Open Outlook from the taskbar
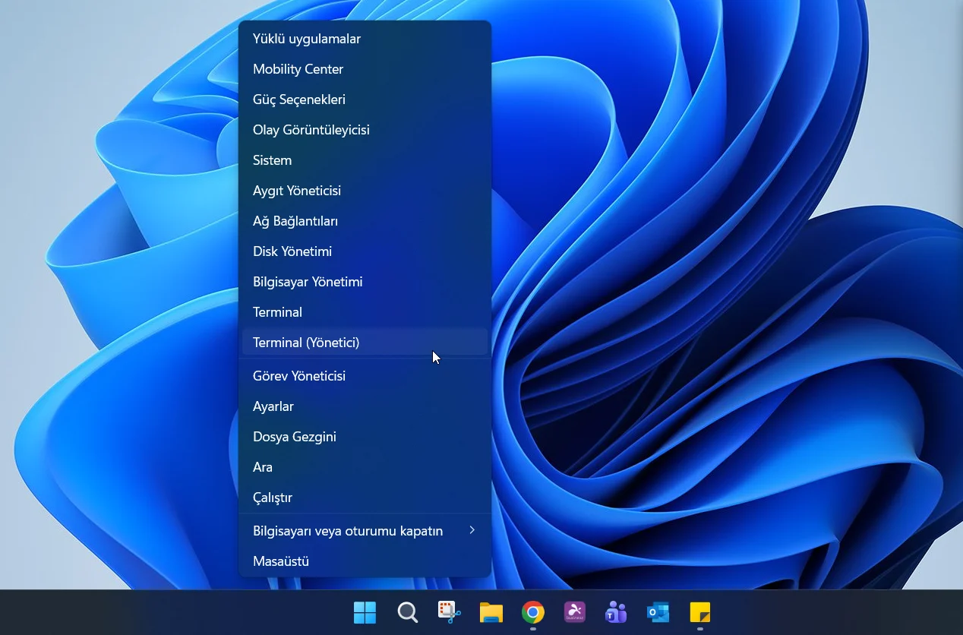The width and height of the screenshot is (963, 635). (x=658, y=612)
